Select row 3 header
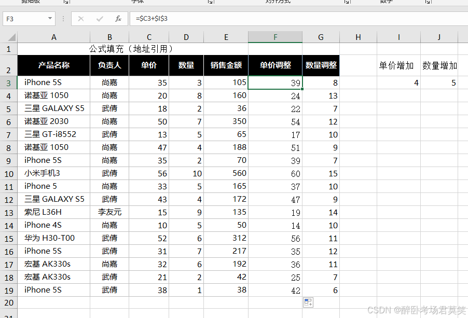 pos(9,82)
